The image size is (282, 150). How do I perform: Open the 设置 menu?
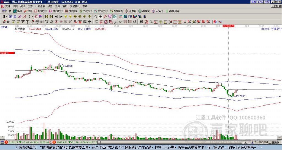[50, 6]
